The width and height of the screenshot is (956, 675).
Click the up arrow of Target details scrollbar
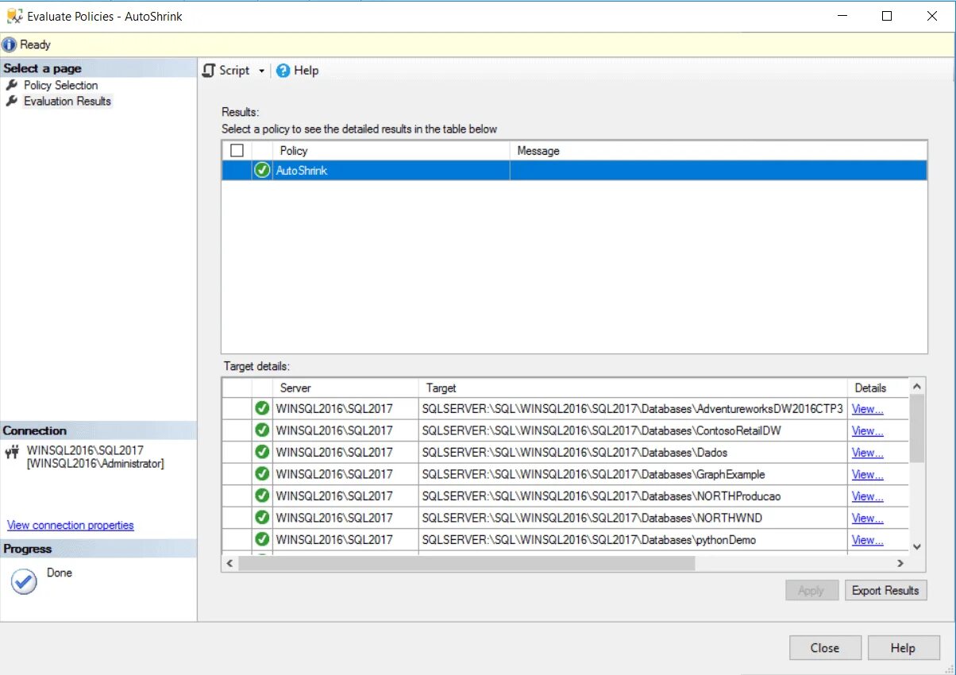click(x=917, y=387)
